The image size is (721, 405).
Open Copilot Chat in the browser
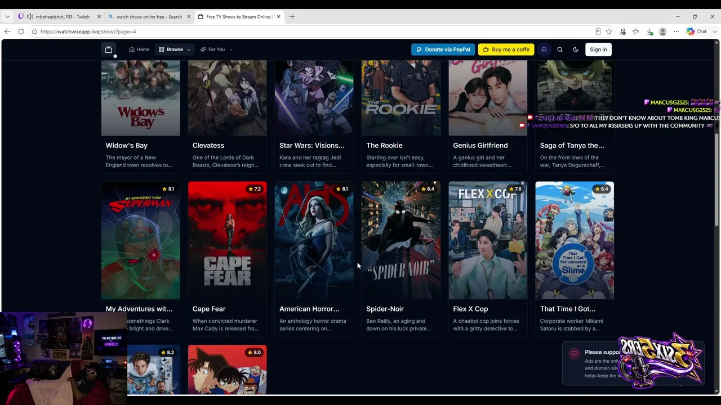pyautogui.click(x=697, y=31)
